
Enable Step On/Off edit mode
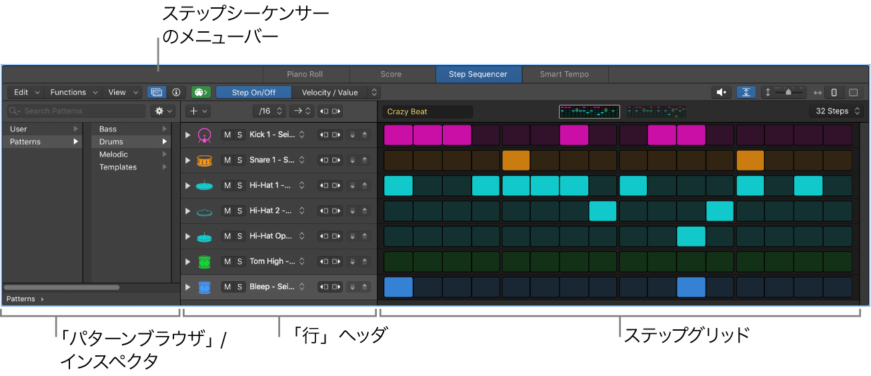point(253,93)
